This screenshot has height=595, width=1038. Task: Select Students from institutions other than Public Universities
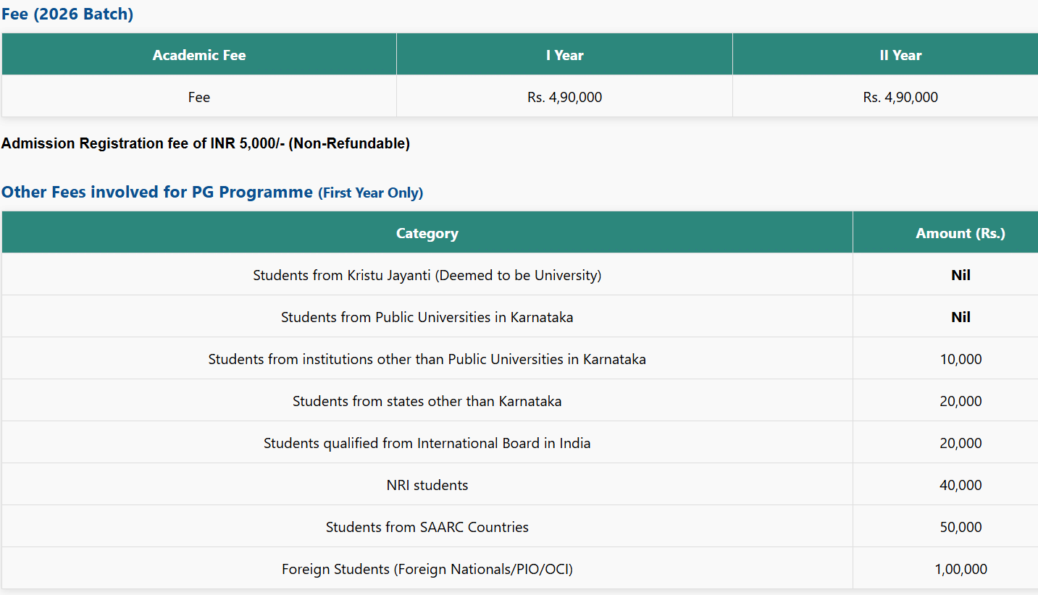427,359
